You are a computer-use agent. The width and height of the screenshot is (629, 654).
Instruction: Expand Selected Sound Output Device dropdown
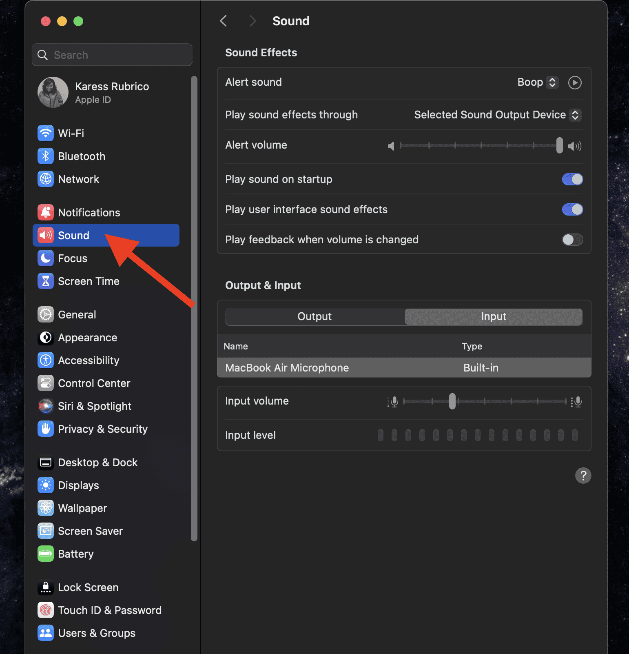pos(497,115)
